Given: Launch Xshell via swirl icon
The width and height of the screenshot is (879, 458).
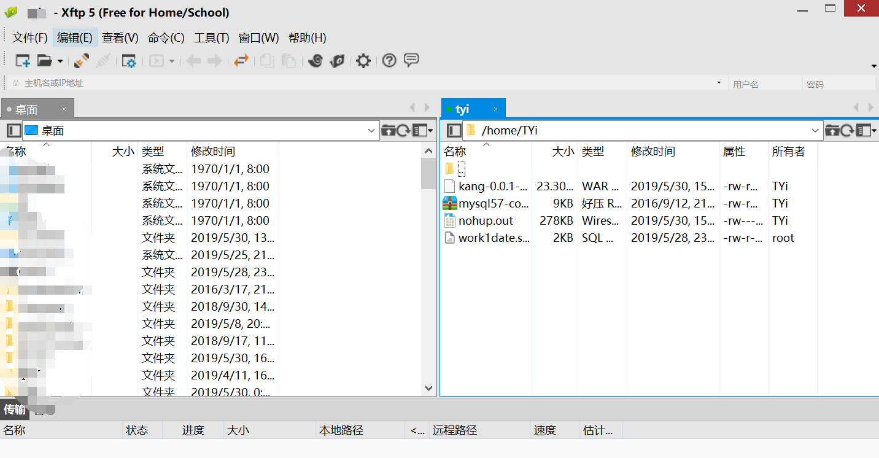Looking at the screenshot, I should (x=316, y=61).
